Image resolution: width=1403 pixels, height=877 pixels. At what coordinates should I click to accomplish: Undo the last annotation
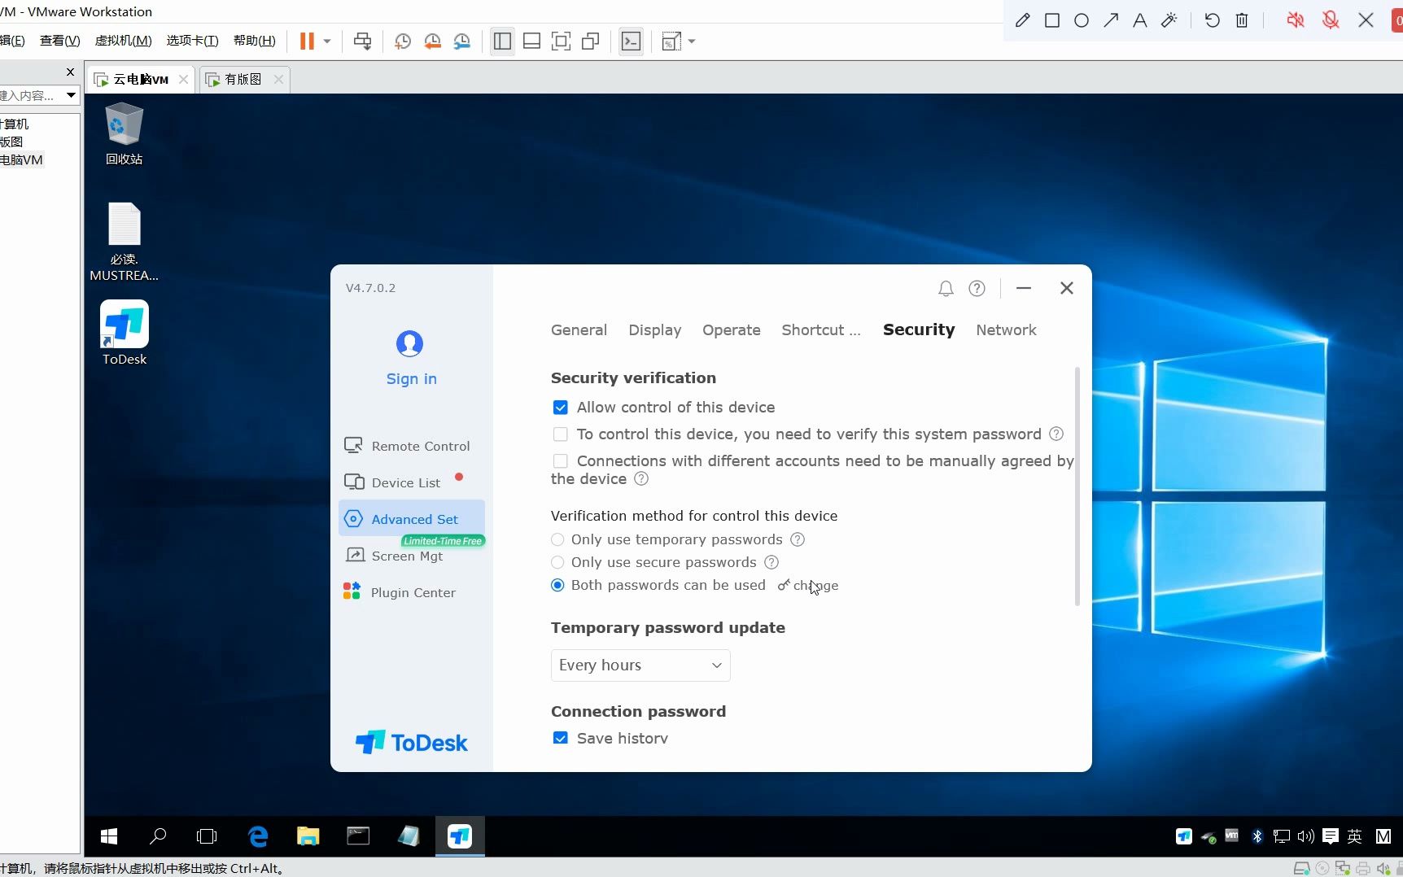[1213, 20]
